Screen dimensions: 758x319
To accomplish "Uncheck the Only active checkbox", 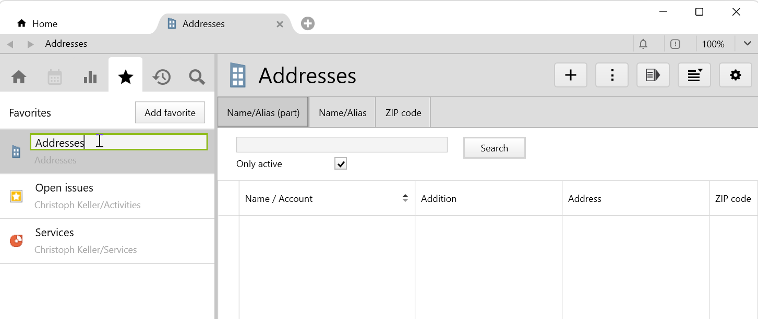I will click(x=341, y=164).
